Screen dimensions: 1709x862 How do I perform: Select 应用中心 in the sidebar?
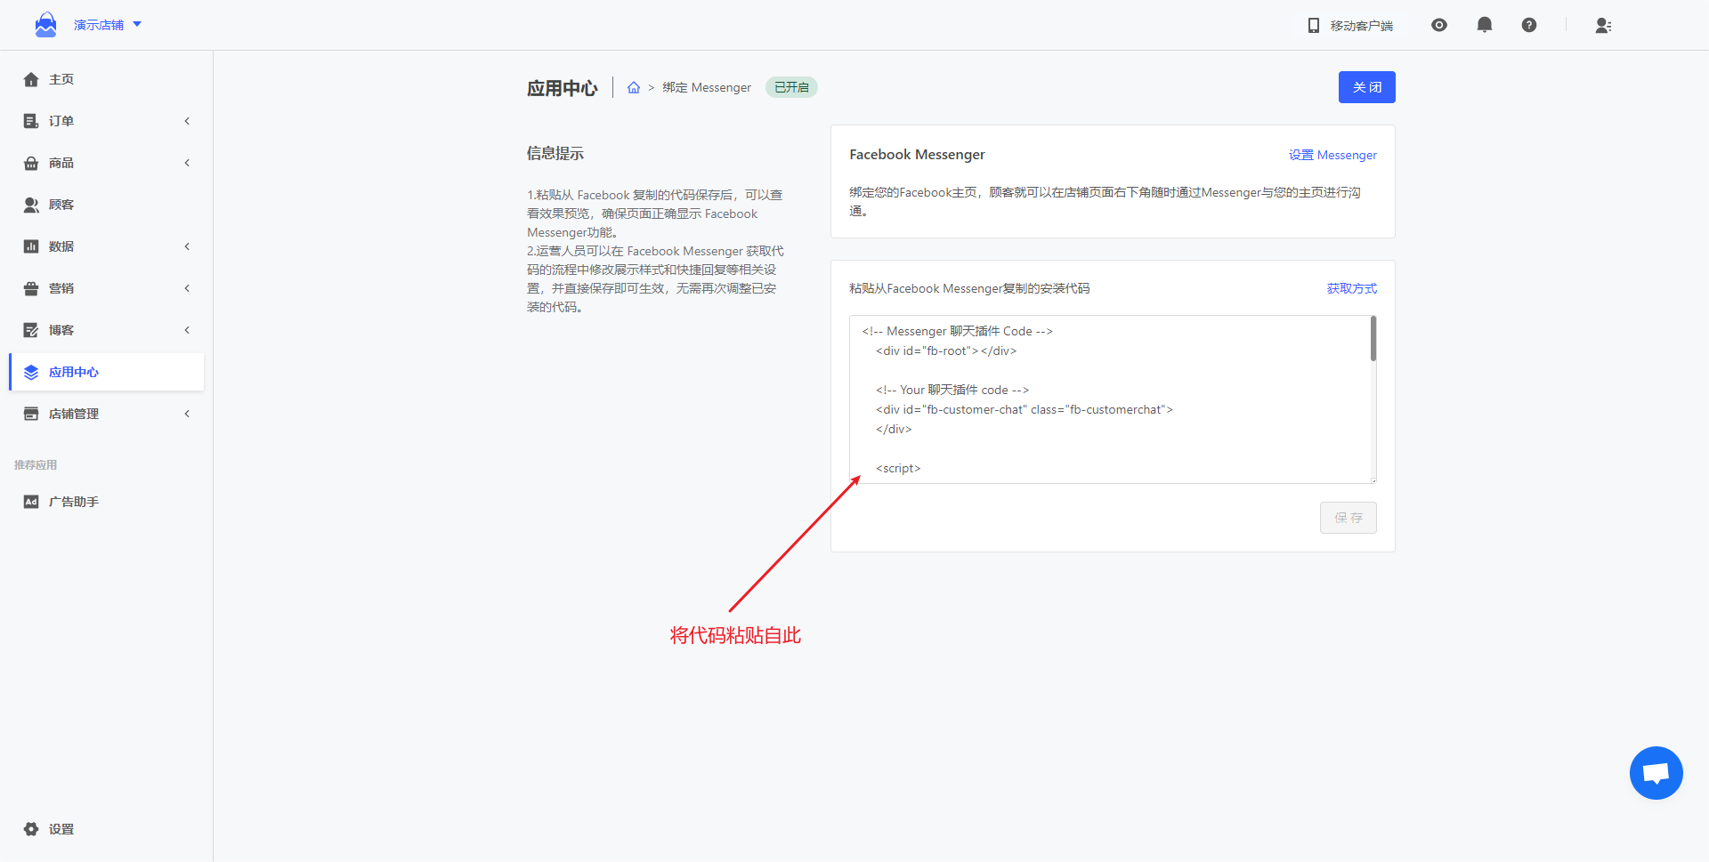107,372
